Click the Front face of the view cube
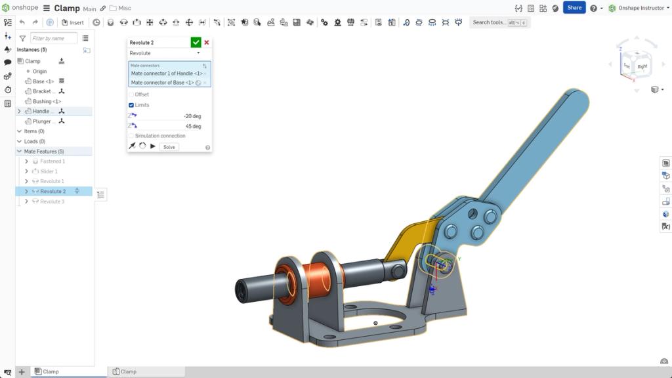Viewport: 672px width, 378px height. (629, 65)
